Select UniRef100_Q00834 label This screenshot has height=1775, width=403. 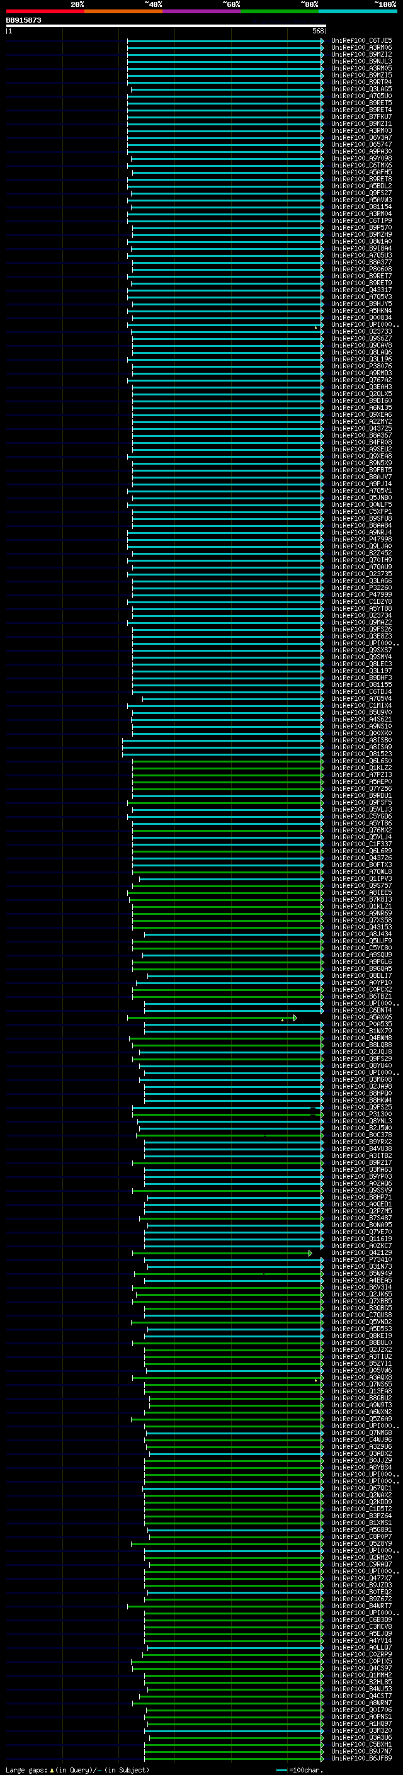(x=361, y=317)
